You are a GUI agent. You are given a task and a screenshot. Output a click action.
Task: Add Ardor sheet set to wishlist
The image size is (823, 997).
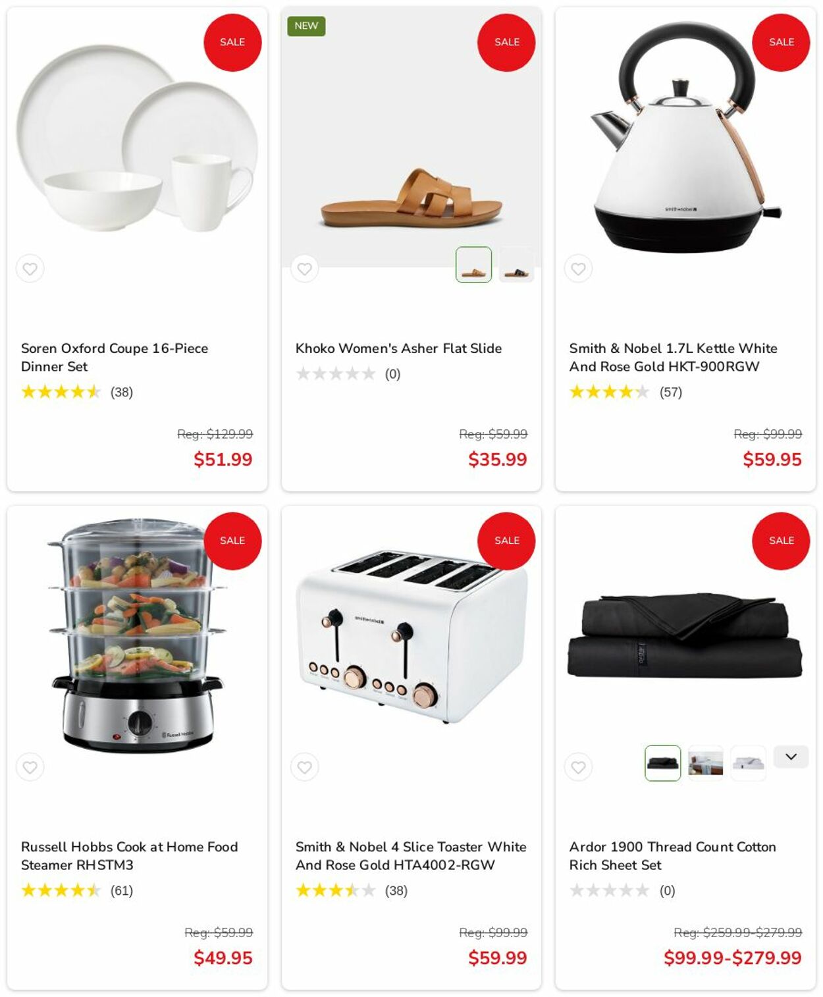coord(578,767)
